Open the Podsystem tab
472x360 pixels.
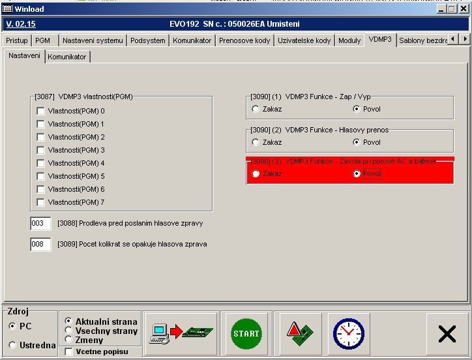click(x=147, y=40)
